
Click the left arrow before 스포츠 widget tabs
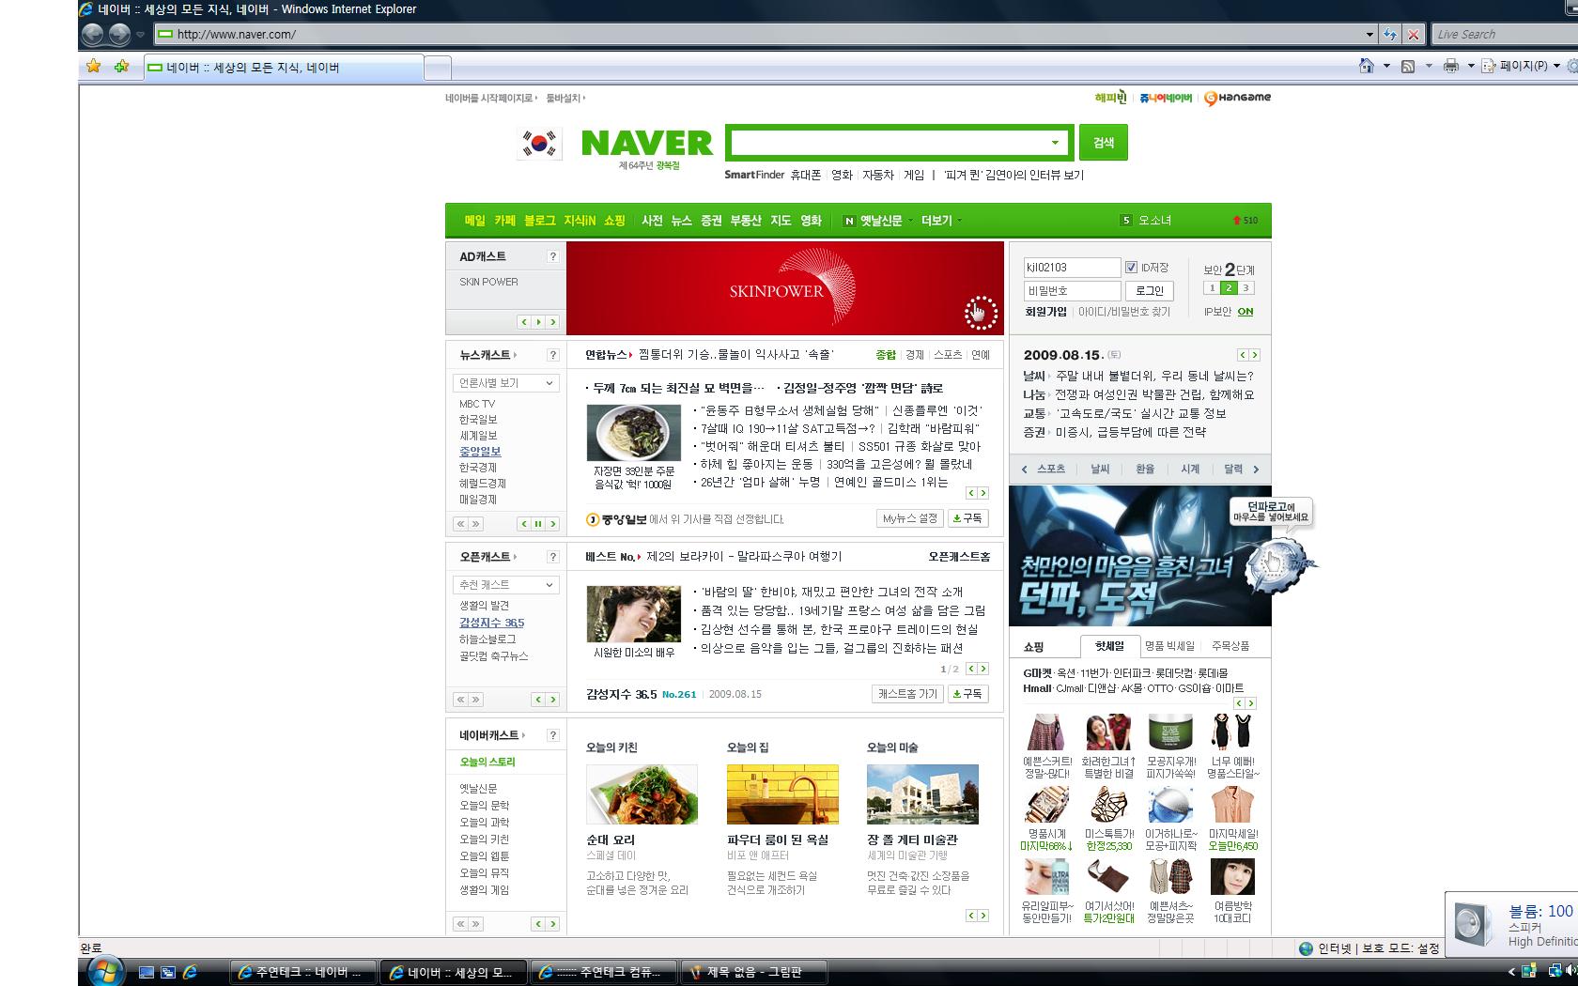tap(1024, 469)
